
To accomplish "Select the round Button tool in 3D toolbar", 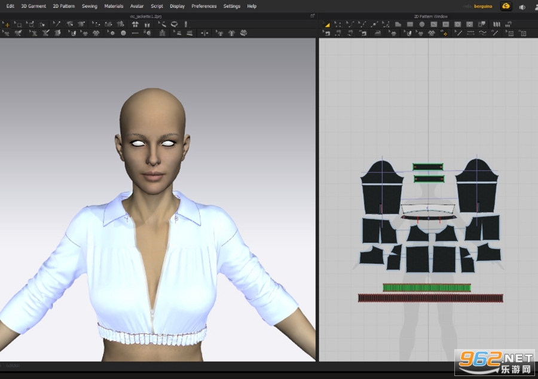I will (123, 33).
